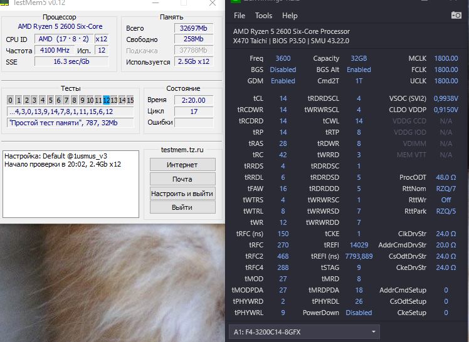The height and width of the screenshot is (342, 469).
Task: Click the tREFI value 14029
Action: tap(359, 245)
